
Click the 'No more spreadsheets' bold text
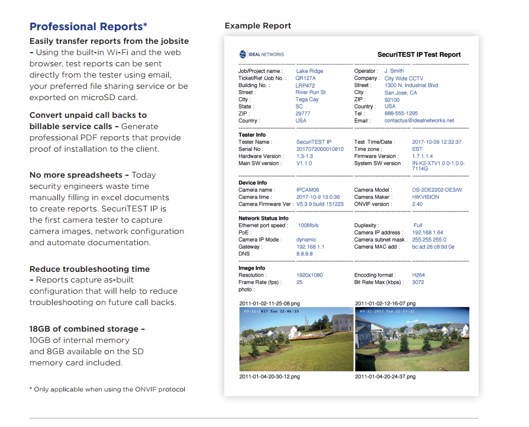(x=76, y=175)
